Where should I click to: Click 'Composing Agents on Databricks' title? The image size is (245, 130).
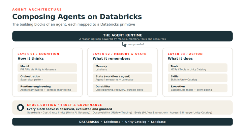(77, 17)
